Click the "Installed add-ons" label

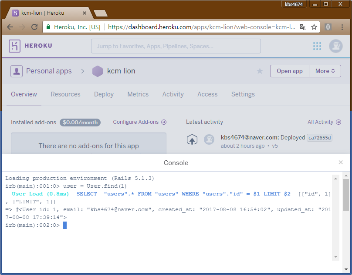click(x=34, y=122)
